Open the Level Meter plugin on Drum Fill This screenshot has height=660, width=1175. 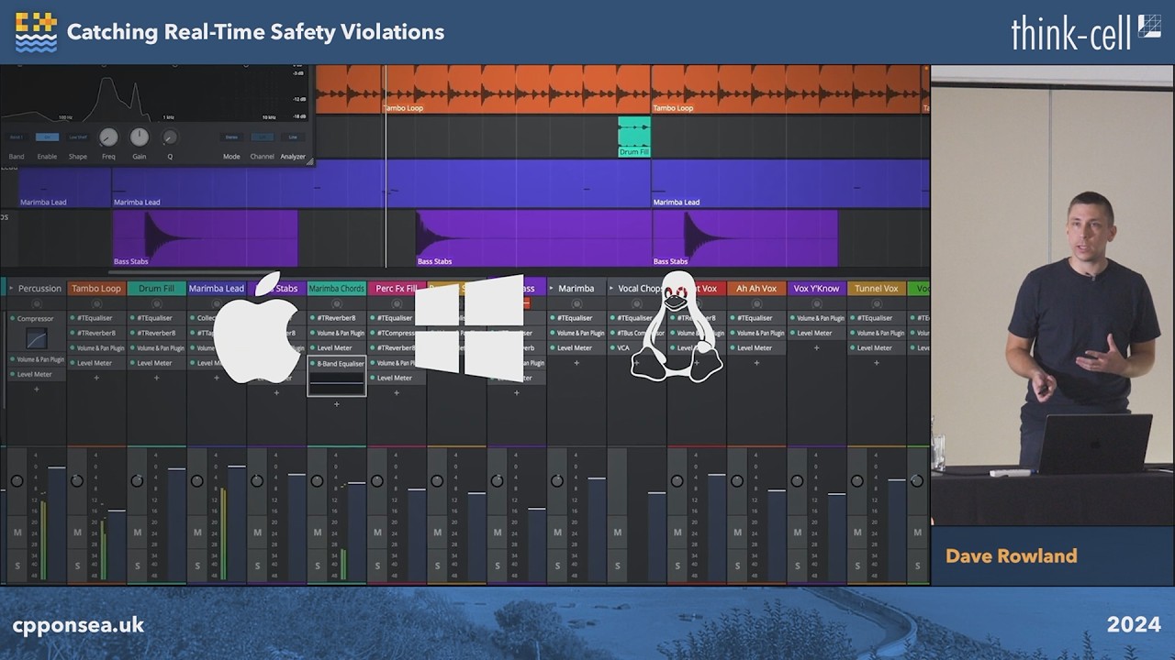156,362
